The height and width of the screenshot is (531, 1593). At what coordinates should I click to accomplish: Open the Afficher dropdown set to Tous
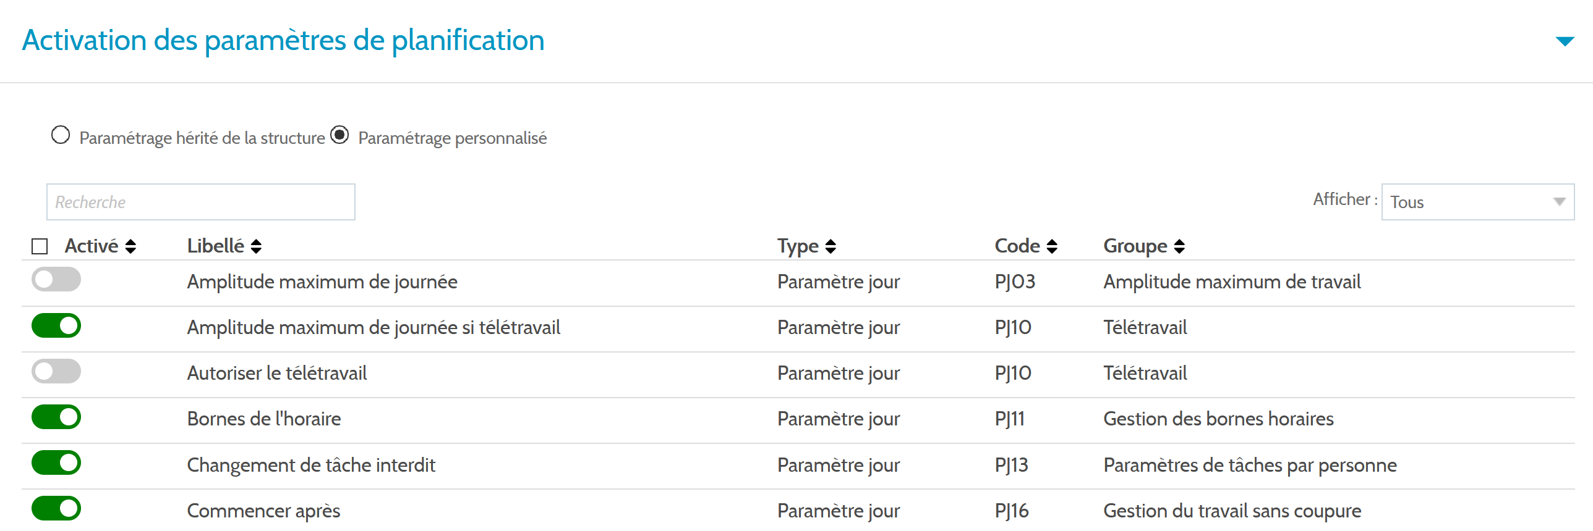tap(1477, 201)
